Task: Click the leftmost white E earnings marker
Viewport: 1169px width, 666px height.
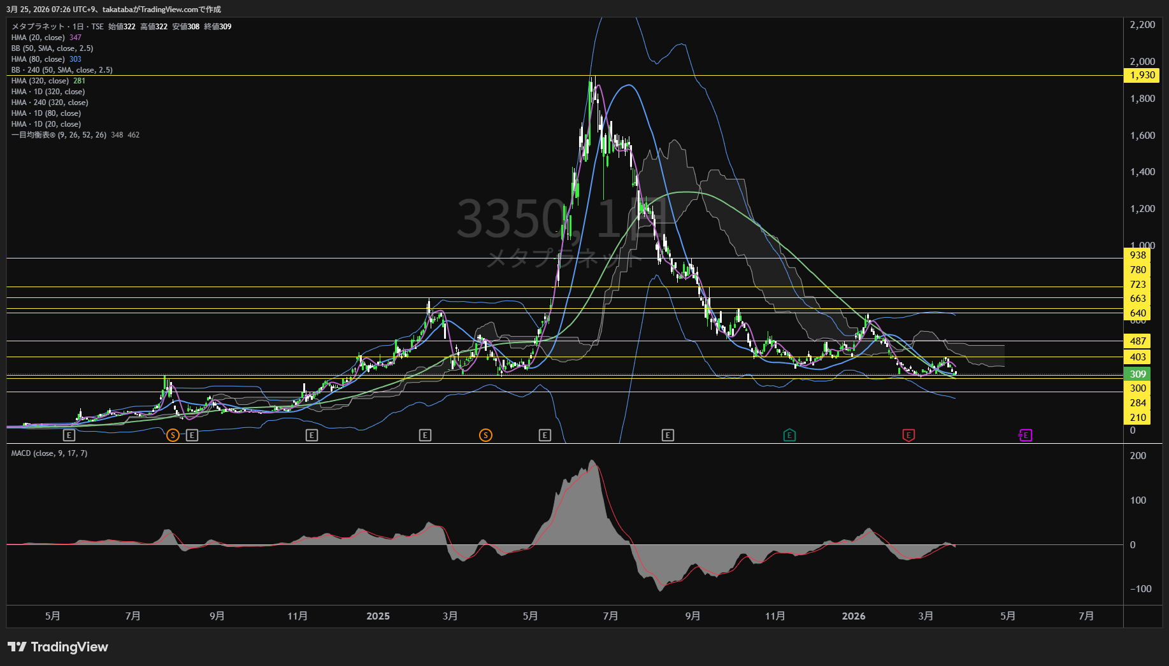Action: click(x=69, y=436)
